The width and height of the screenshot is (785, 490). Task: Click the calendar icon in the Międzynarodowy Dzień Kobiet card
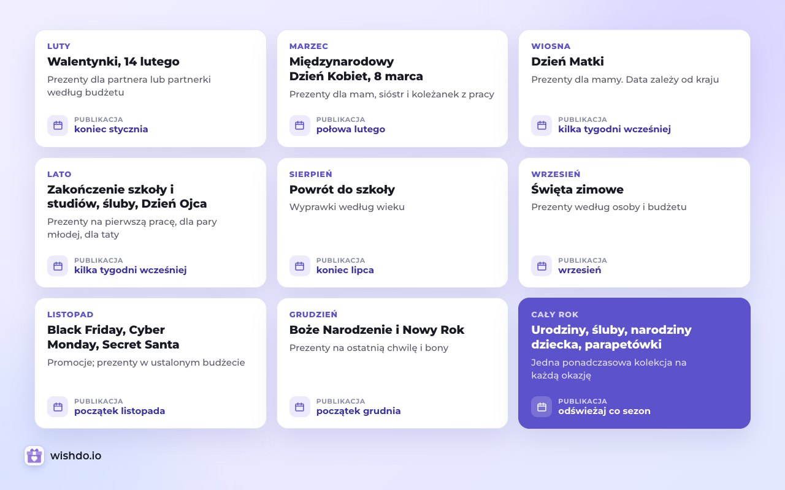click(300, 125)
